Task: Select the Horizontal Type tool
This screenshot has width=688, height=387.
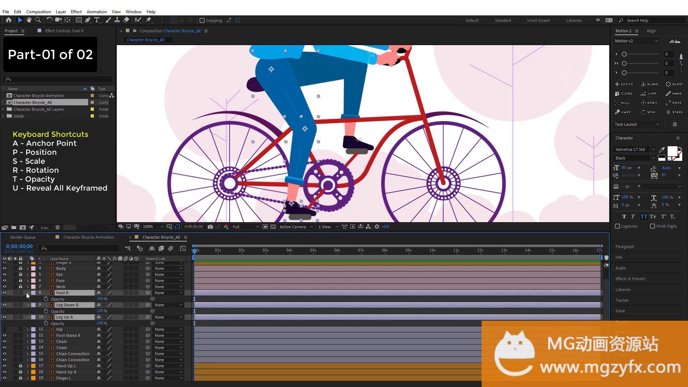Action: [x=97, y=20]
